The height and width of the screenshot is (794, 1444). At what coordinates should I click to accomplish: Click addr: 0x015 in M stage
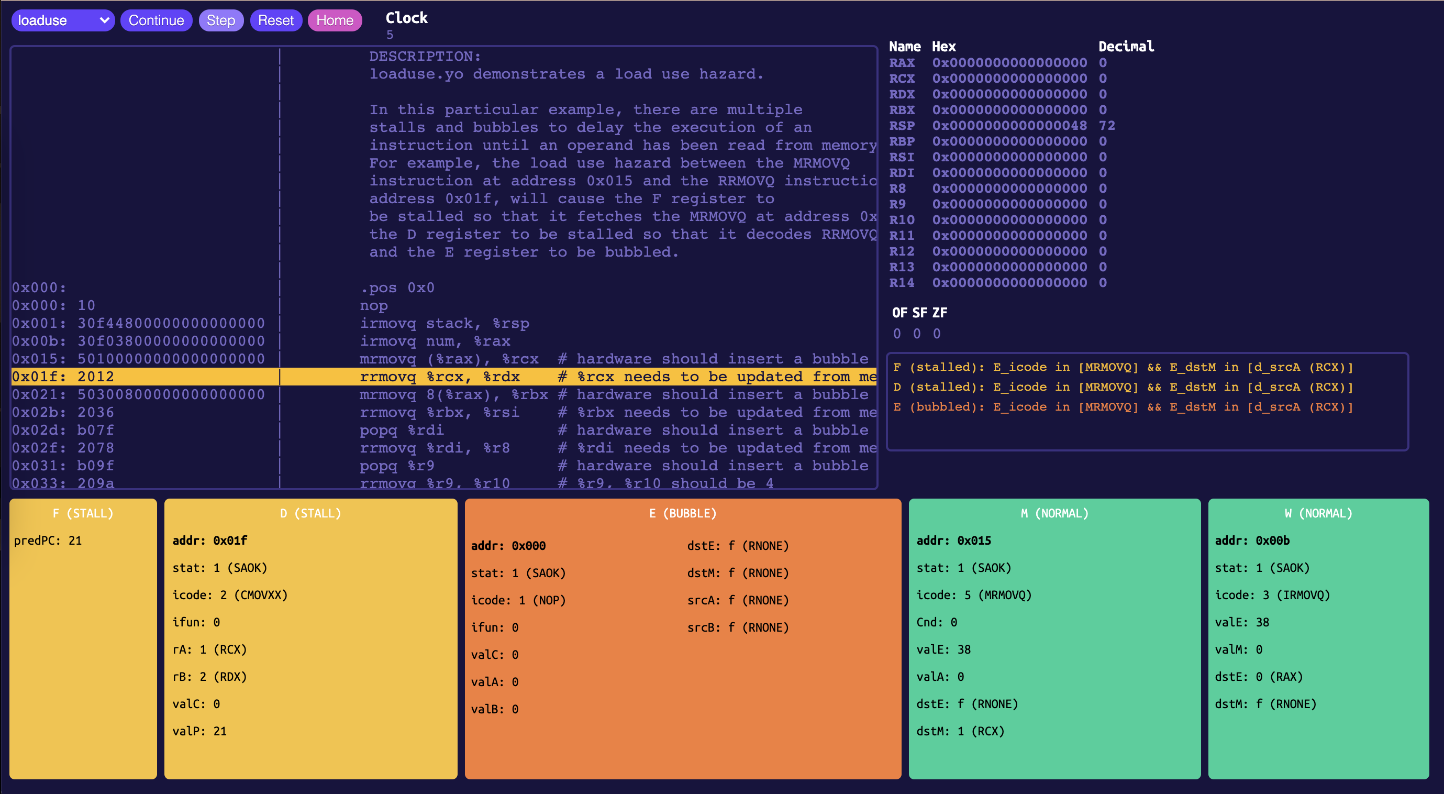pos(953,541)
